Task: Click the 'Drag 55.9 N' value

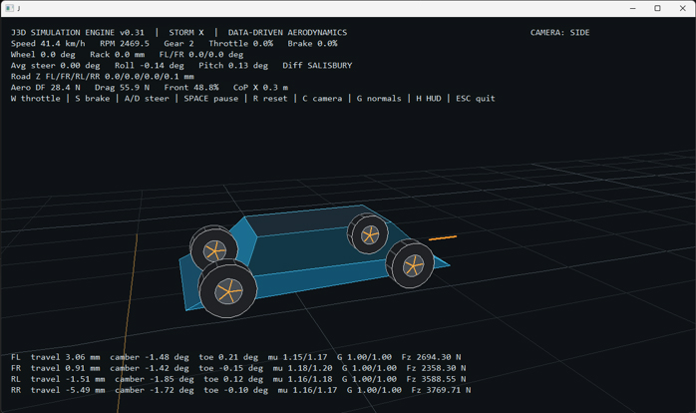Action: [122, 88]
